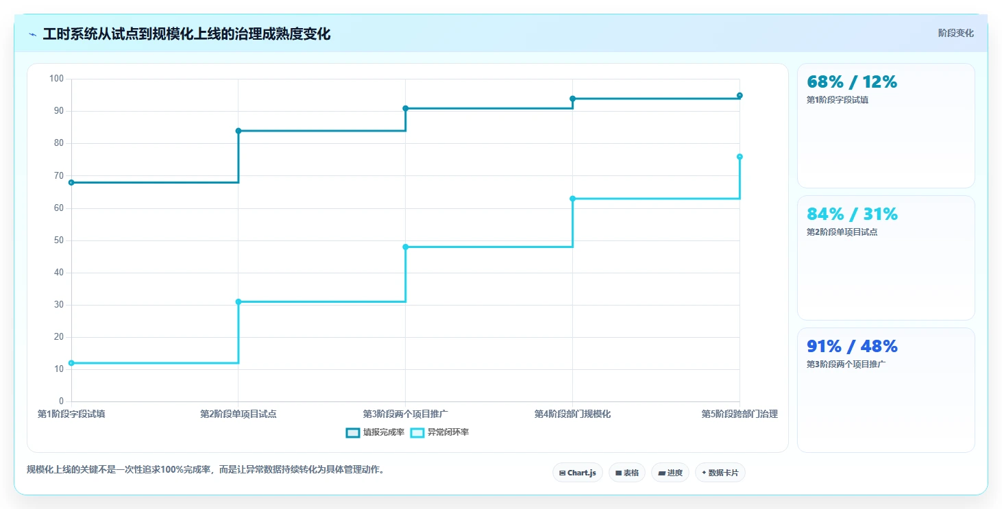Image resolution: width=1002 pixels, height=509 pixels.
Task: Click 填报完成率 data point at 第4阶段 (94)
Action: pos(573,99)
